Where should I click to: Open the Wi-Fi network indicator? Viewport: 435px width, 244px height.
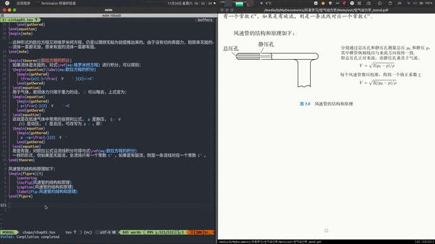click(409, 3)
